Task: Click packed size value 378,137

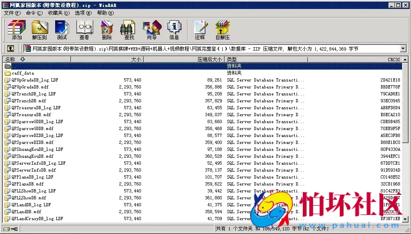Action: (213, 170)
